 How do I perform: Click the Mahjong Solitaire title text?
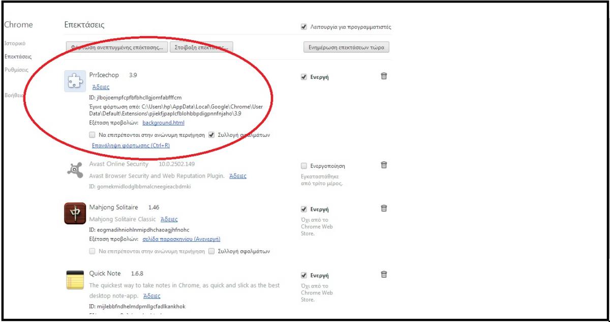113,208
